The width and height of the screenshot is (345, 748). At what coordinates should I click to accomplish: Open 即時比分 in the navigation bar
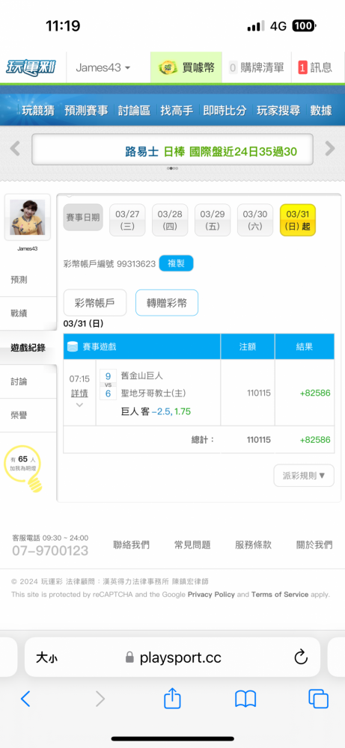(225, 111)
